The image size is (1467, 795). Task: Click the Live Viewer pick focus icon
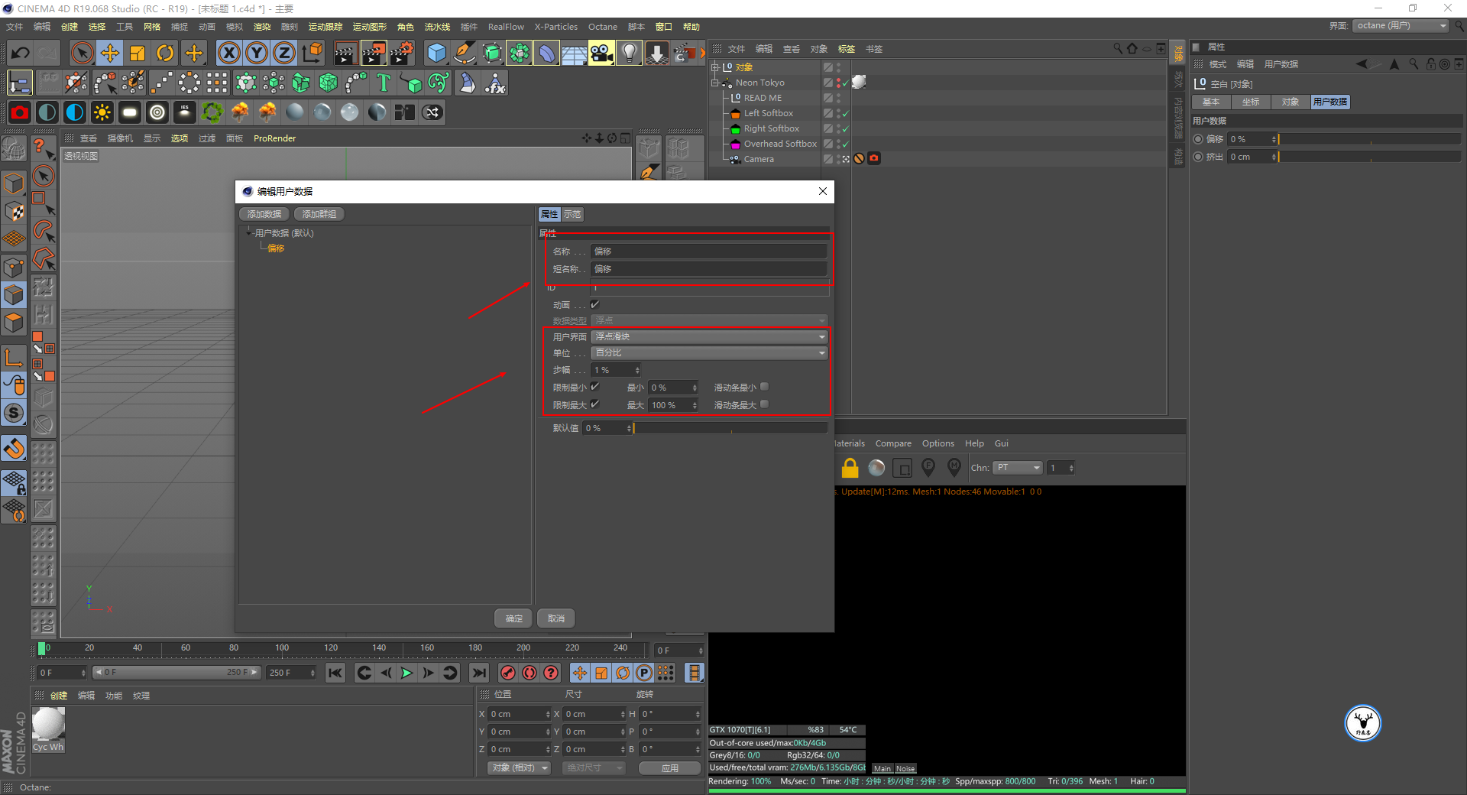point(928,467)
